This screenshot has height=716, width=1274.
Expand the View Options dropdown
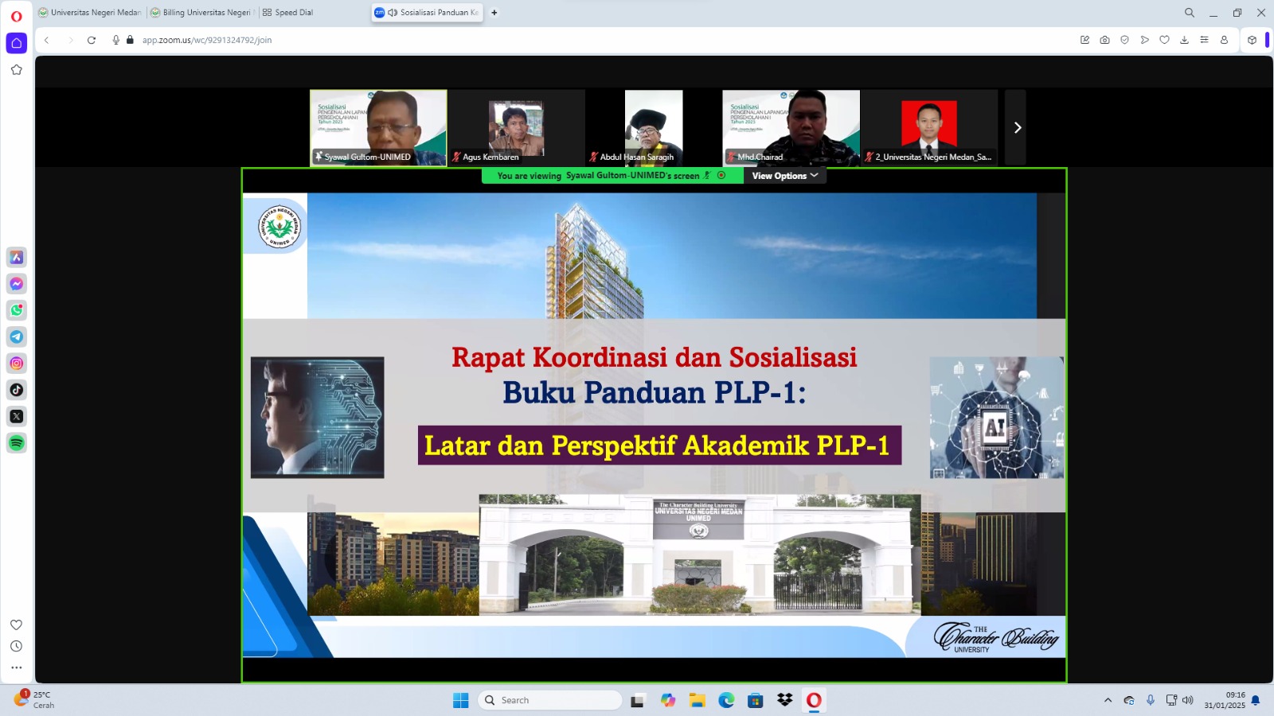784,176
